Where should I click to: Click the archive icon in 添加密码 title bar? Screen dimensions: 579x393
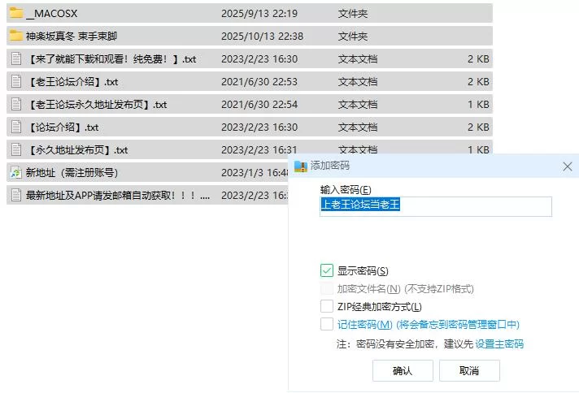(x=301, y=166)
